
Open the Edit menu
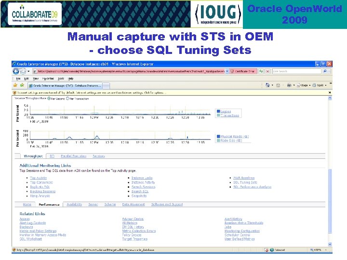(x=27, y=78)
